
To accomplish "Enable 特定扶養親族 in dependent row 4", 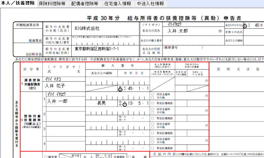I will (153, 148).
